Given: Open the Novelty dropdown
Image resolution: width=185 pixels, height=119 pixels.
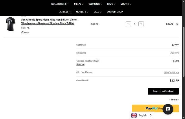Looking at the screenshot, I should pyautogui.click(x=82, y=12).
